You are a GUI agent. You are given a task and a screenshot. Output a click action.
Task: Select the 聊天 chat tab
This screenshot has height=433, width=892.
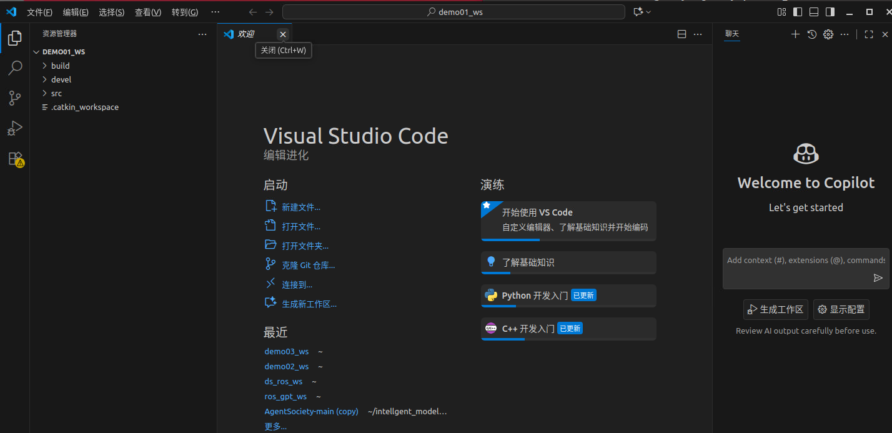coord(732,34)
